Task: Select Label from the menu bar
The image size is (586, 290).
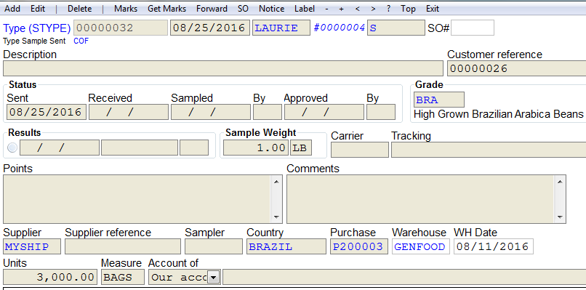Action: click(305, 9)
